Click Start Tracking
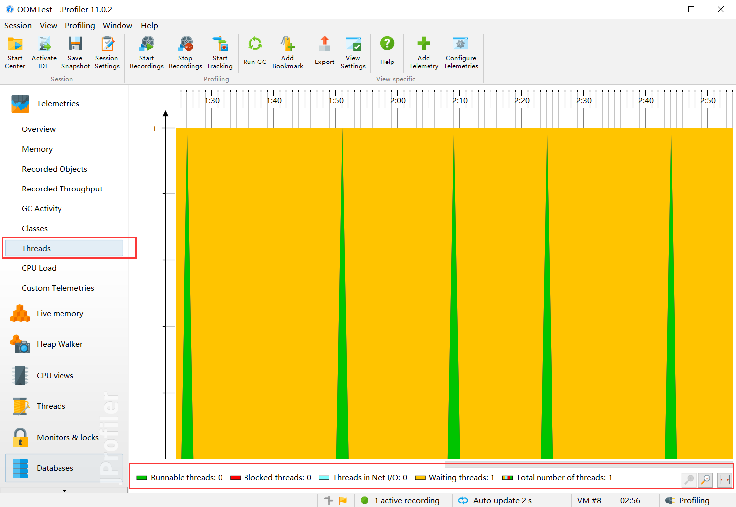Screen dimensions: 736x507 pyautogui.click(x=220, y=53)
